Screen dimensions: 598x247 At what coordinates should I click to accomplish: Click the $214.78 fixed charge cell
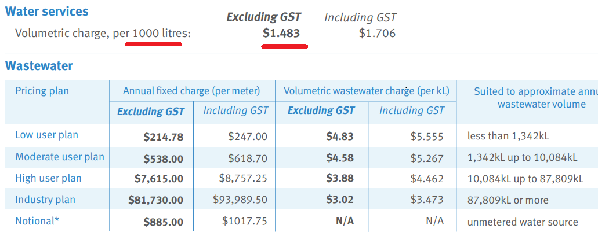[x=163, y=137]
